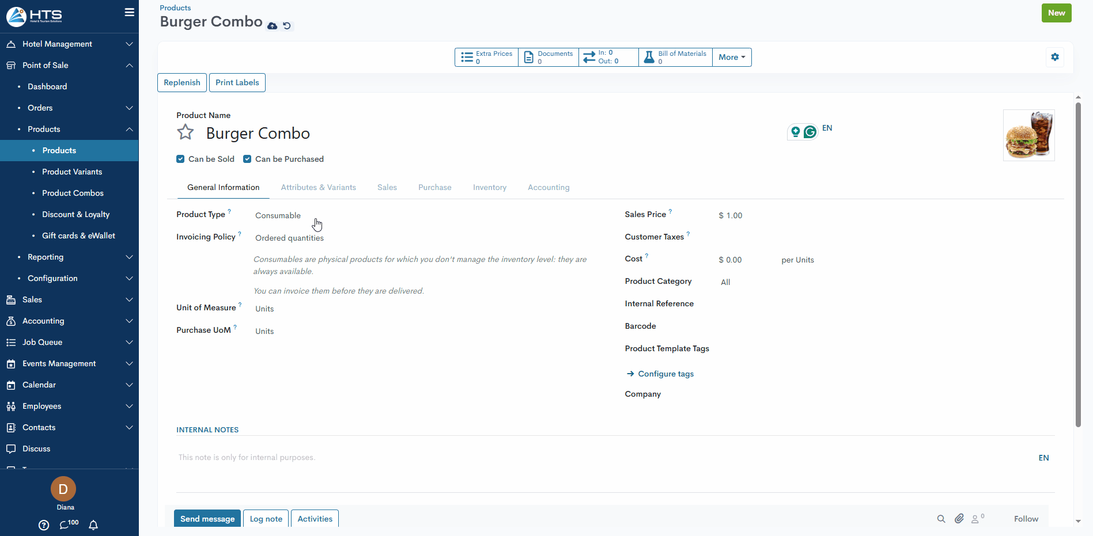Viewport: 1093px width, 536px height.
Task: Click the search magnifier in chatter
Action: [x=941, y=519]
